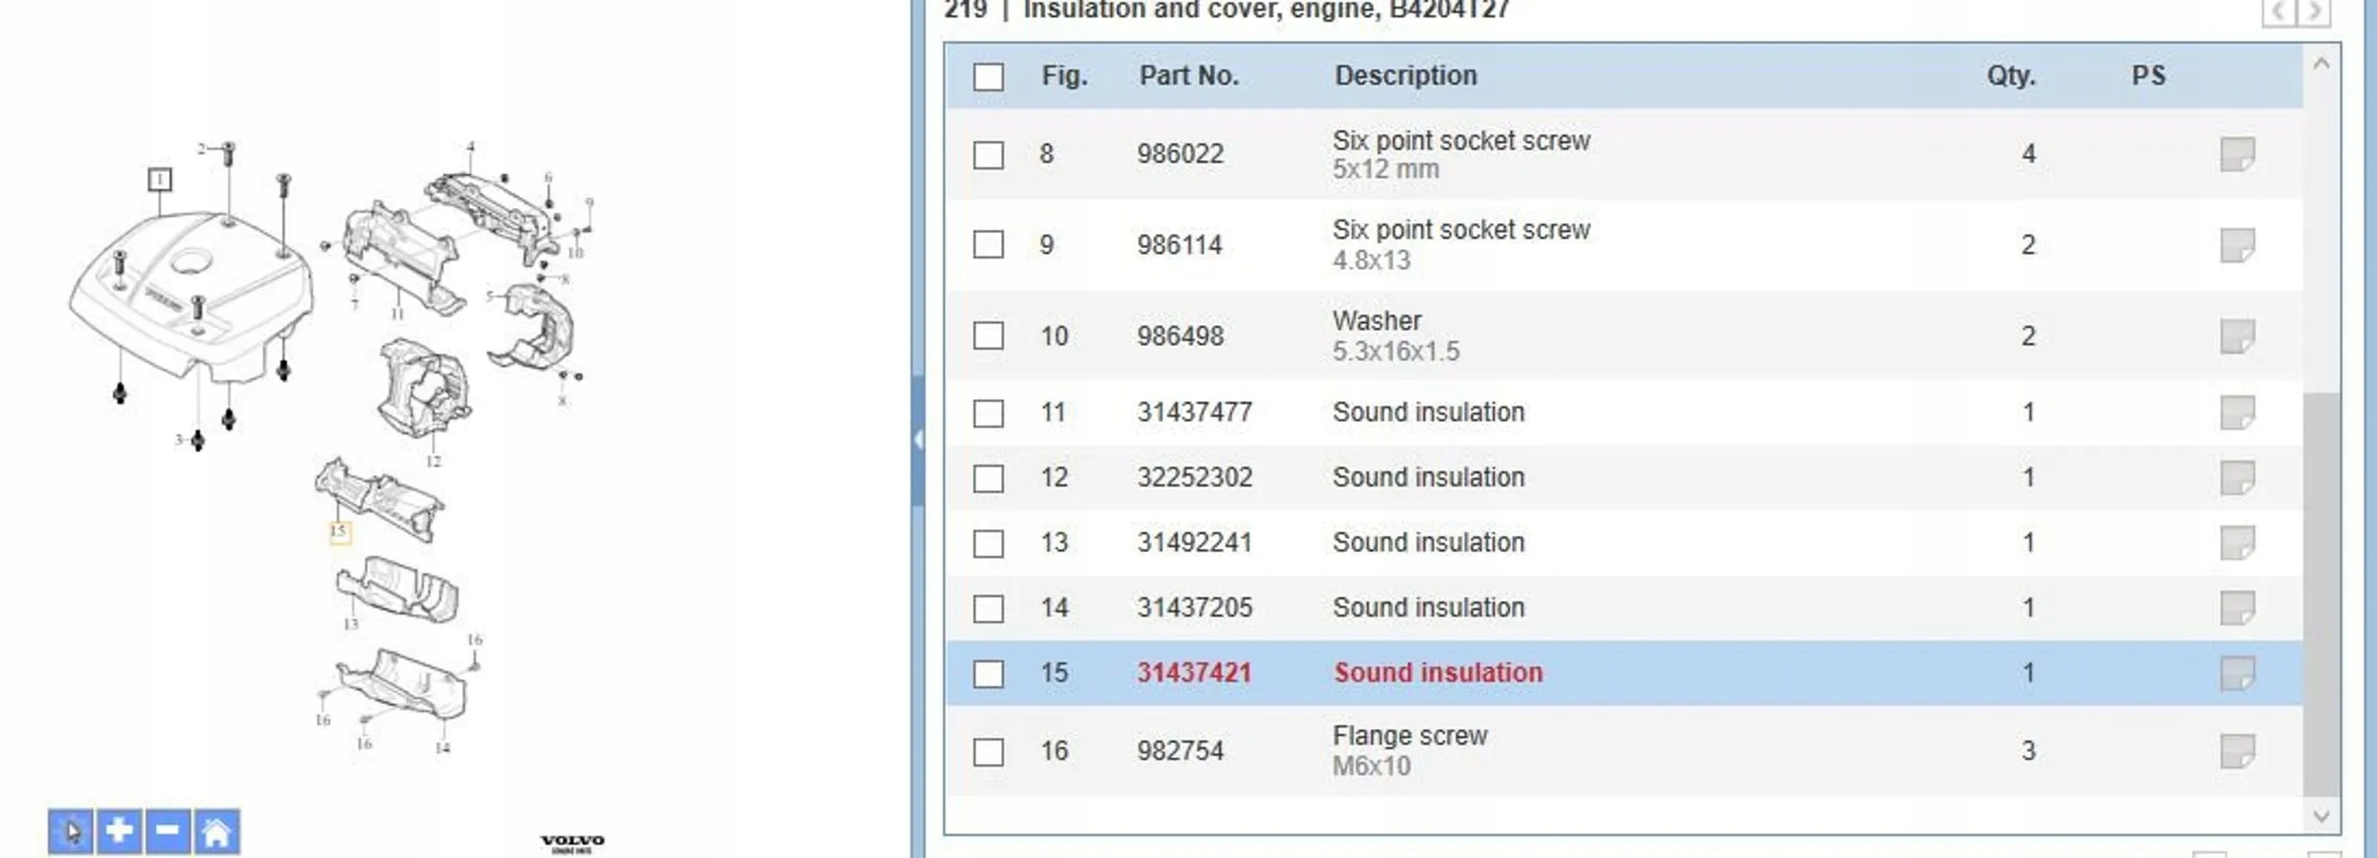
Task: Go to previous section with left chevron
Action: [2278, 12]
